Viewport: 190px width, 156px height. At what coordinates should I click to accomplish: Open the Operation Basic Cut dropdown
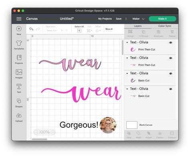(55, 31)
